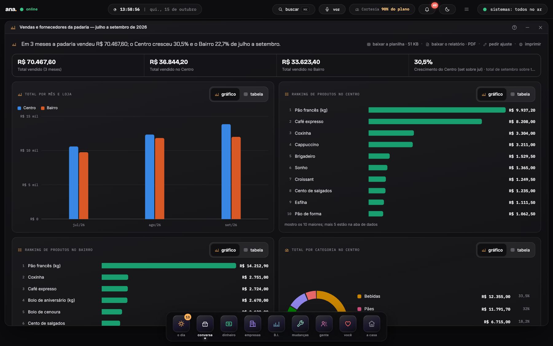Click 'baixar a planilha' download link
Image resolution: width=553 pixels, height=346 pixels.
(393, 44)
